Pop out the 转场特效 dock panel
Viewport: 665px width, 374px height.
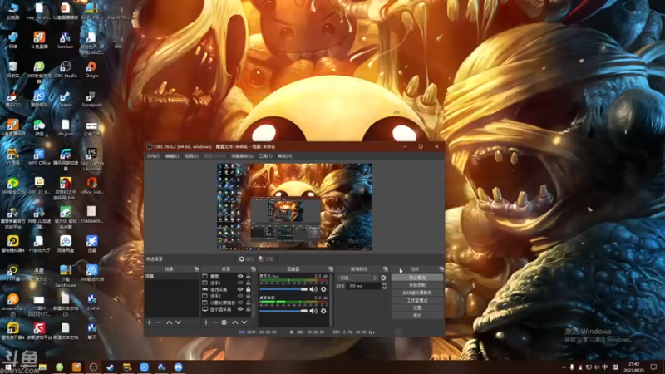click(x=386, y=269)
